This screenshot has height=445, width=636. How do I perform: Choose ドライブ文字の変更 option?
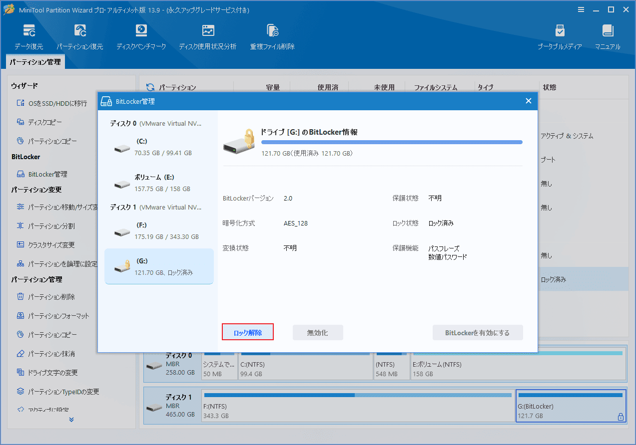47,373
